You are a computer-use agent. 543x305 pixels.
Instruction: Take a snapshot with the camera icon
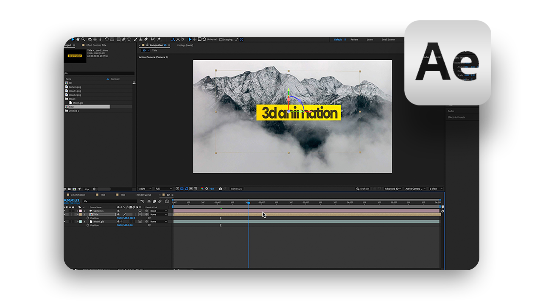click(x=220, y=189)
